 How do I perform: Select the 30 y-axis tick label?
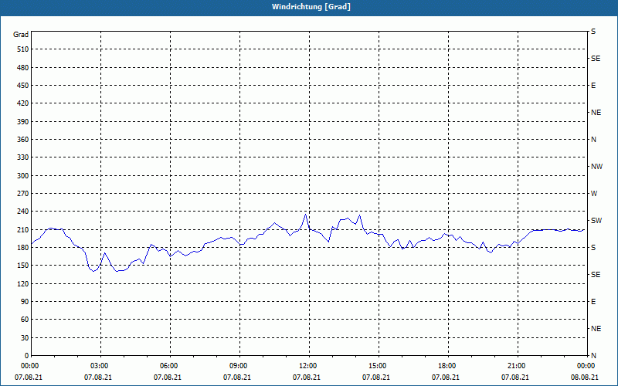pyautogui.click(x=25, y=338)
